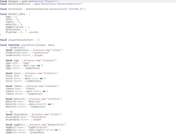
Task: Click the 'local Rebirths = Instance.new("IntValue")' line
Action: (x=34, y=99)
